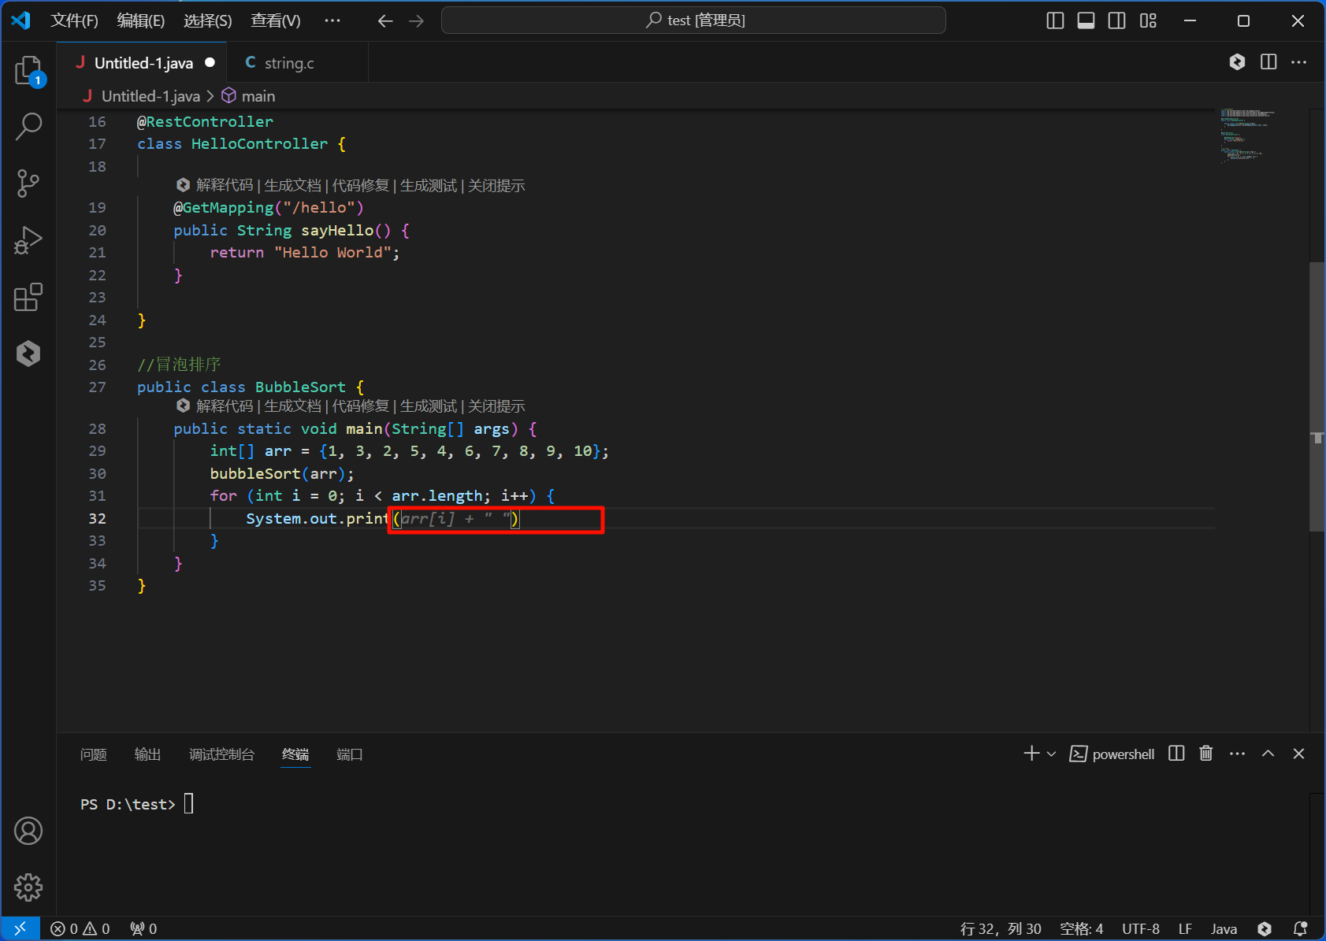Click the Java language mode in status bar
Viewport: 1326px width, 941px height.
[x=1224, y=929]
